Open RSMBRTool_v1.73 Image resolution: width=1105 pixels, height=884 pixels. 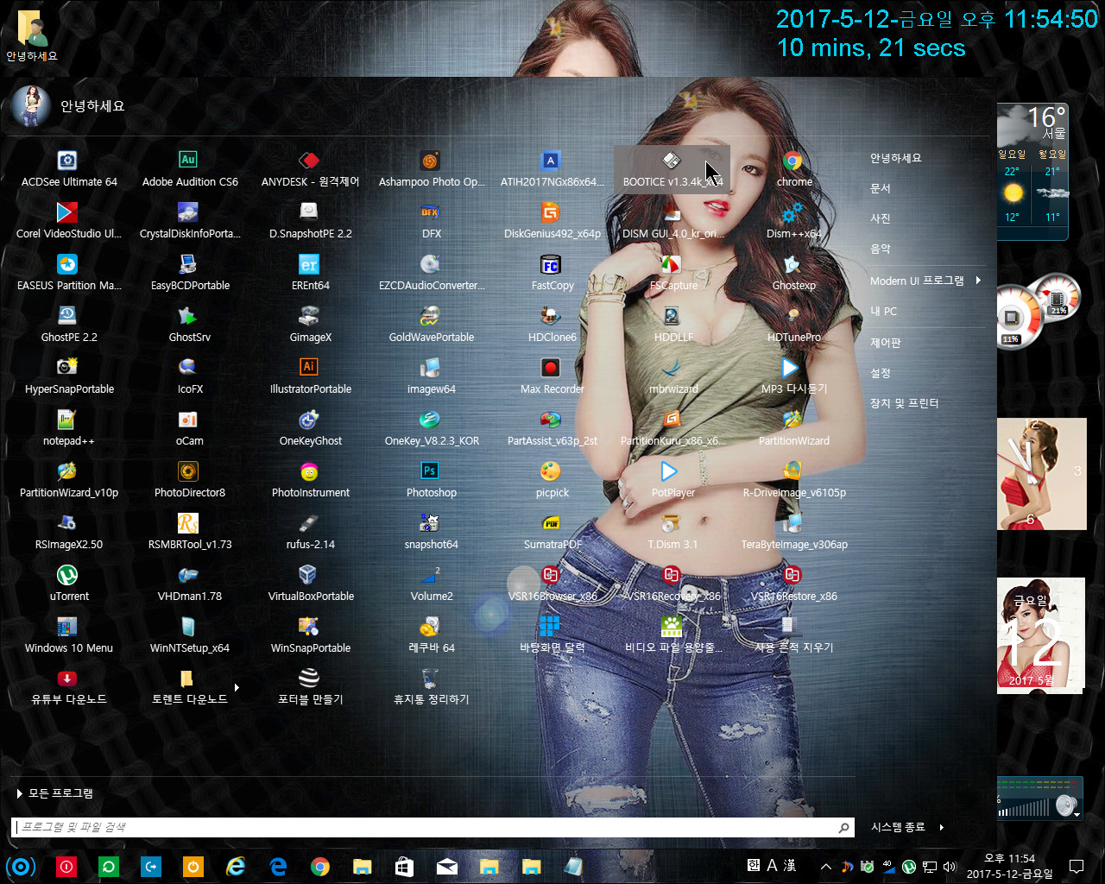click(190, 532)
